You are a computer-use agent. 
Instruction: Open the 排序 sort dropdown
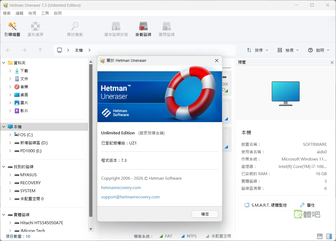coord(257,50)
